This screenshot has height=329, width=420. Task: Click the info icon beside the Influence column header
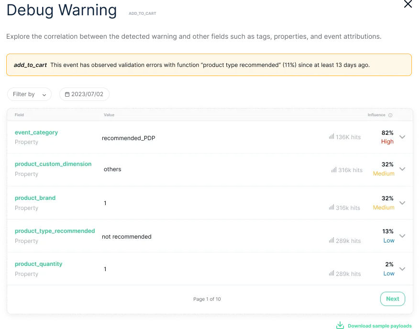[390, 115]
